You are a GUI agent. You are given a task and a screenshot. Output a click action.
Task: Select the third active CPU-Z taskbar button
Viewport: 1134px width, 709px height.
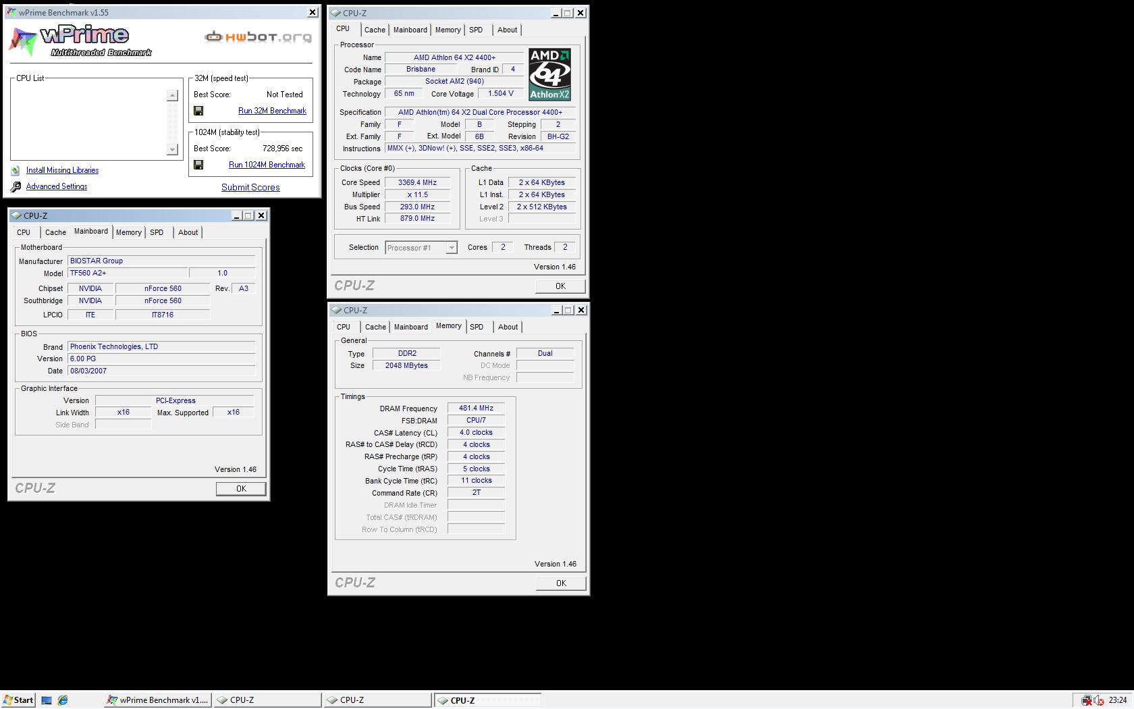click(488, 700)
